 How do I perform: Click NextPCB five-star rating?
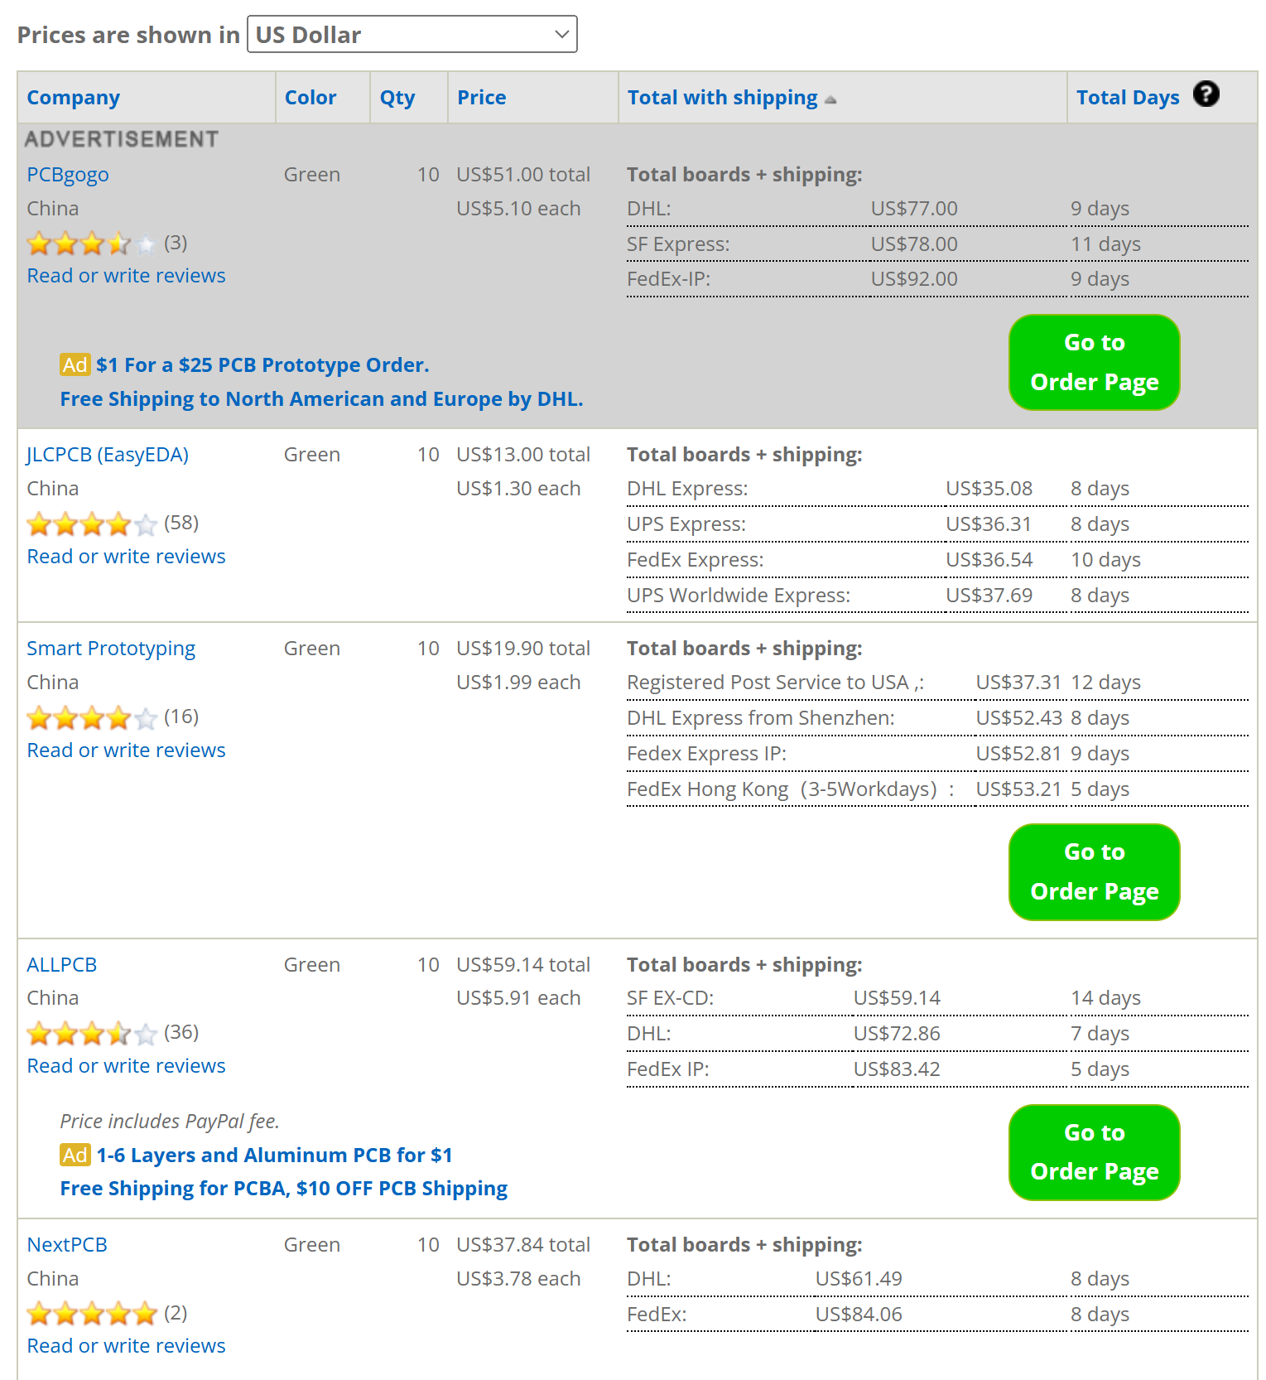point(91,1313)
